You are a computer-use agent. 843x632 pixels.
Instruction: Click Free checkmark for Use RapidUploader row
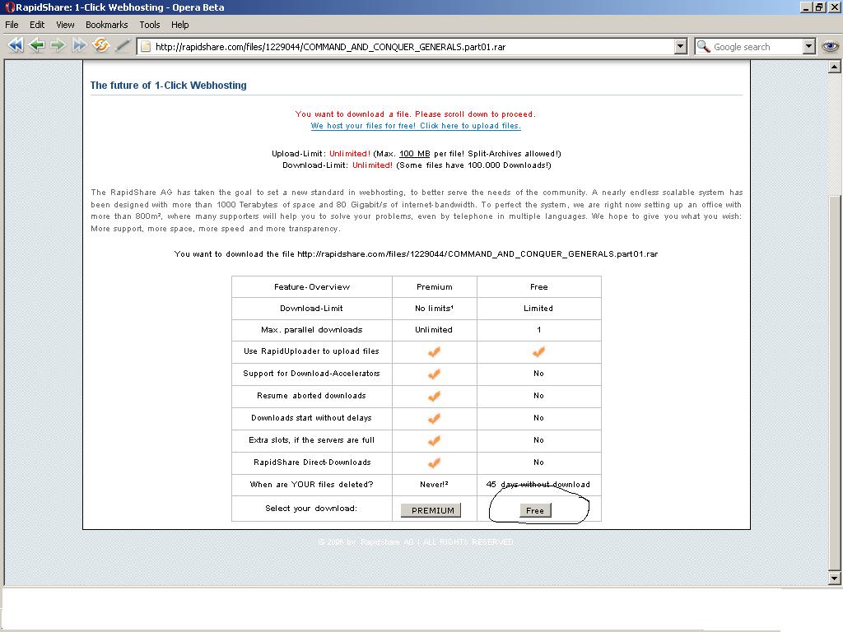tap(538, 352)
